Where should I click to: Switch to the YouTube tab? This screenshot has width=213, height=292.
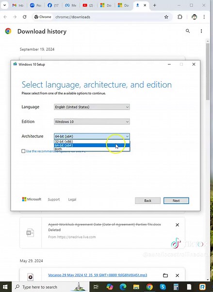[x=88, y=5]
